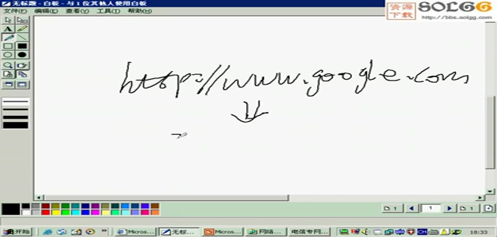The image size is (497, 237).
Task: Pick the cyan color swatch
Action: (76, 212)
